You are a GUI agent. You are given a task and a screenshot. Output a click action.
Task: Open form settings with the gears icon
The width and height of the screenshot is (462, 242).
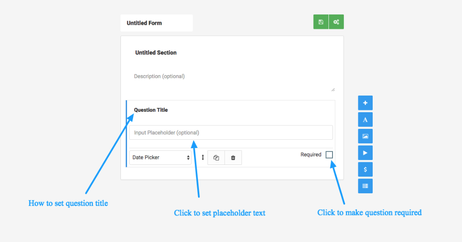(x=336, y=22)
